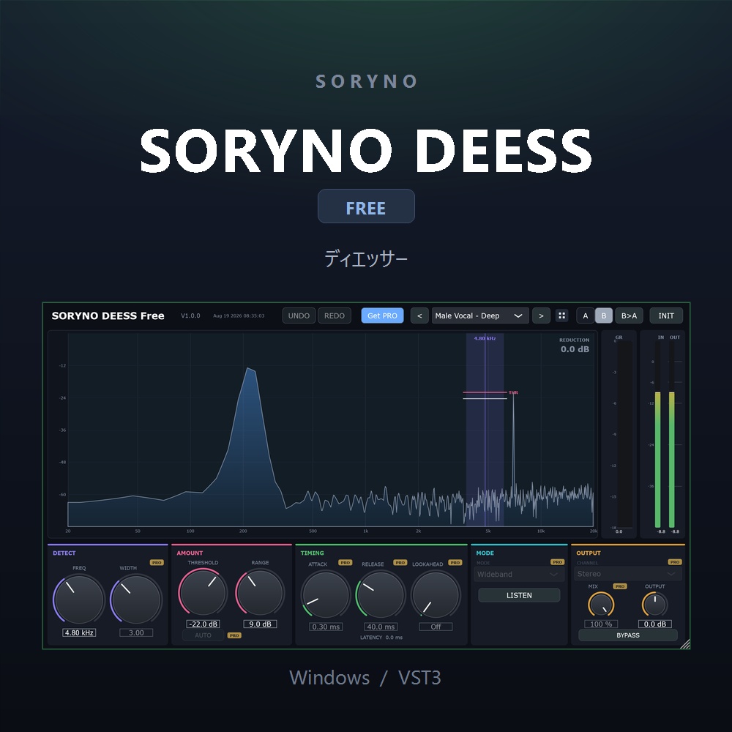
Task: Click the PRO badge next to RELEASE
Action: point(400,562)
